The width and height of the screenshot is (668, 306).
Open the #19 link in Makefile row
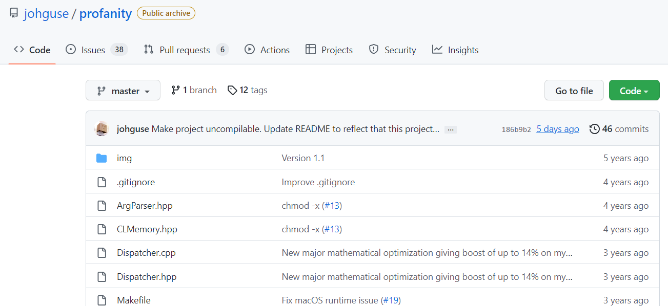pyautogui.click(x=391, y=300)
